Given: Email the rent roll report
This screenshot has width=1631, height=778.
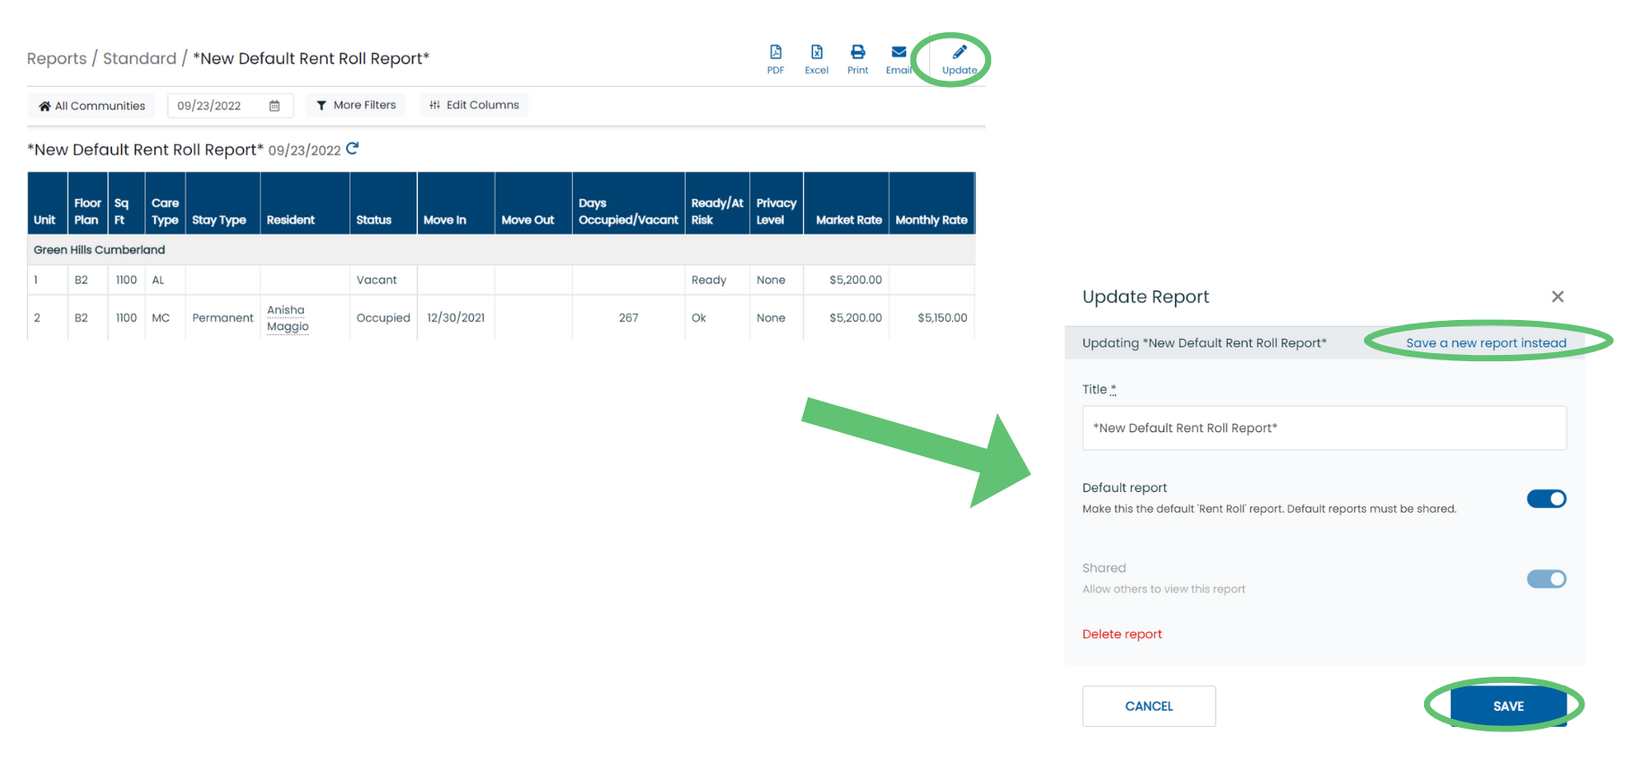Looking at the screenshot, I should 899,59.
